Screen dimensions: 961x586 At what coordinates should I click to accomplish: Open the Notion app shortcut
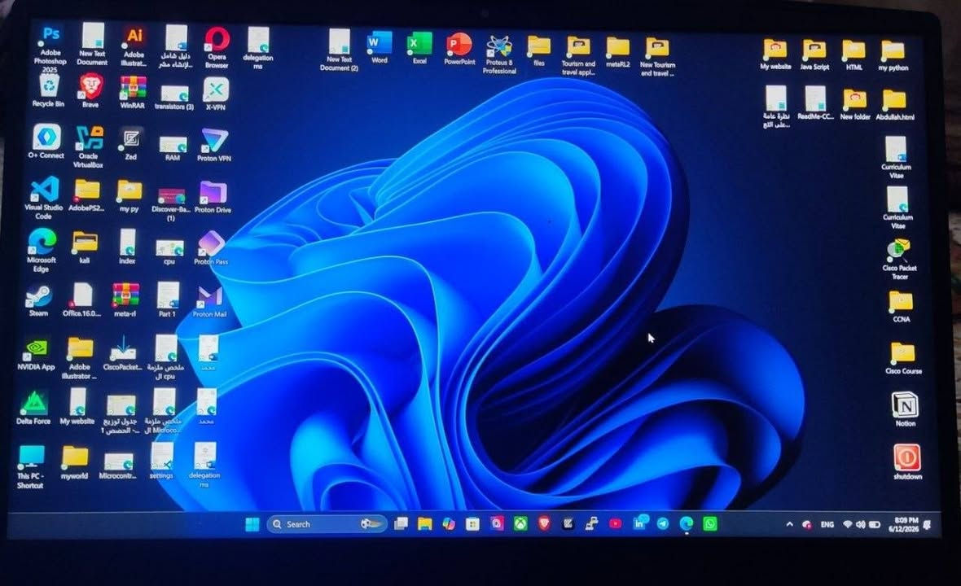[x=906, y=409]
